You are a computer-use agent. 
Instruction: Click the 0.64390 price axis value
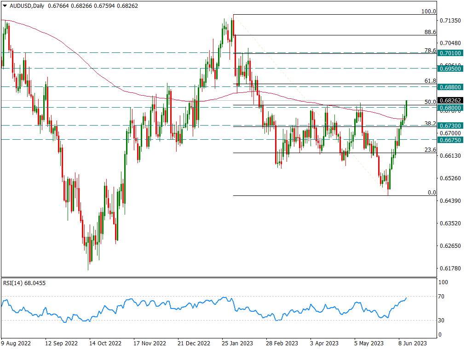pos(450,201)
